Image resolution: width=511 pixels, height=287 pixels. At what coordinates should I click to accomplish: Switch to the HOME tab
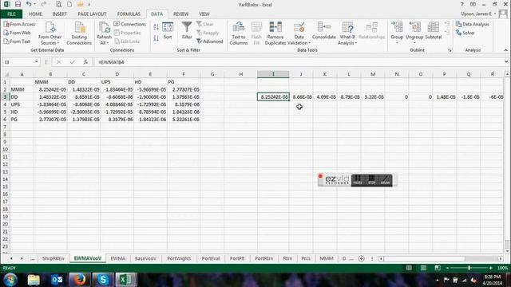[x=35, y=14]
